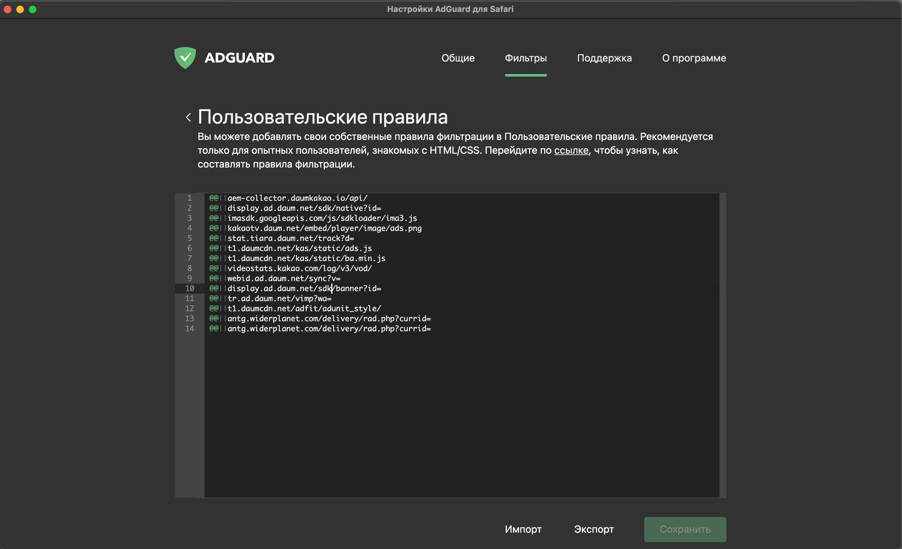
Task: Click the ADGUARD brand name text
Action: point(239,57)
